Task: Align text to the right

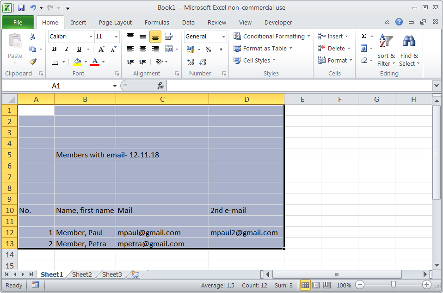Action: coord(155,49)
